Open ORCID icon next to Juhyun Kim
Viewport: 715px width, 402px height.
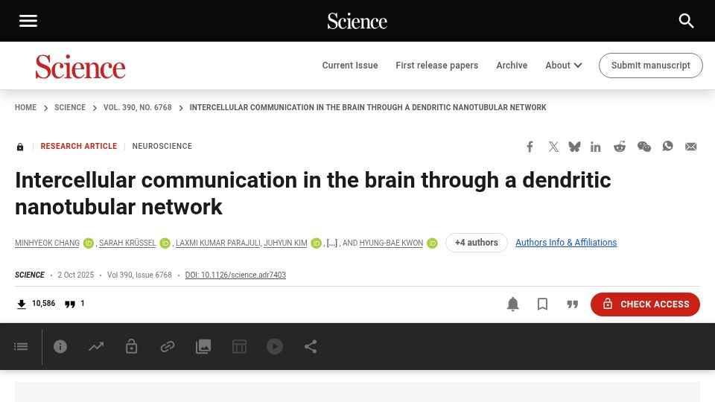point(316,243)
